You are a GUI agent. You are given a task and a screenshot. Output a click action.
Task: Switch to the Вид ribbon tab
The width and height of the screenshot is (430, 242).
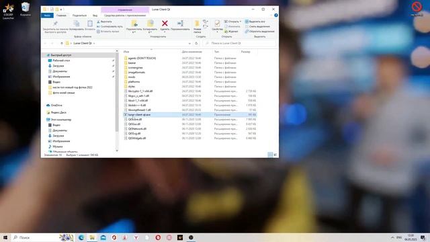[x=95, y=15]
